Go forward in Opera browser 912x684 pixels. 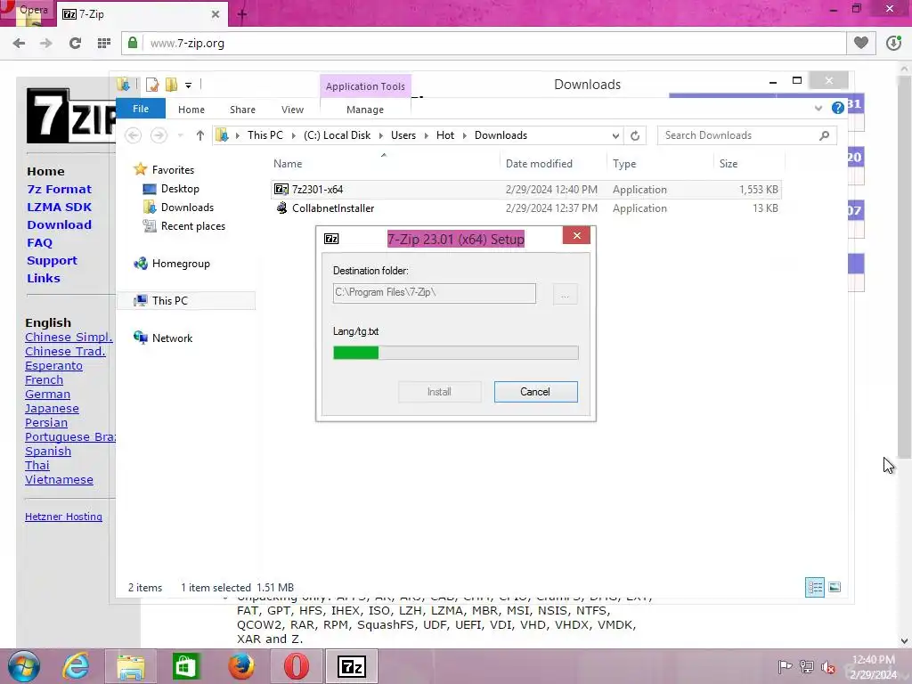[x=46, y=43]
